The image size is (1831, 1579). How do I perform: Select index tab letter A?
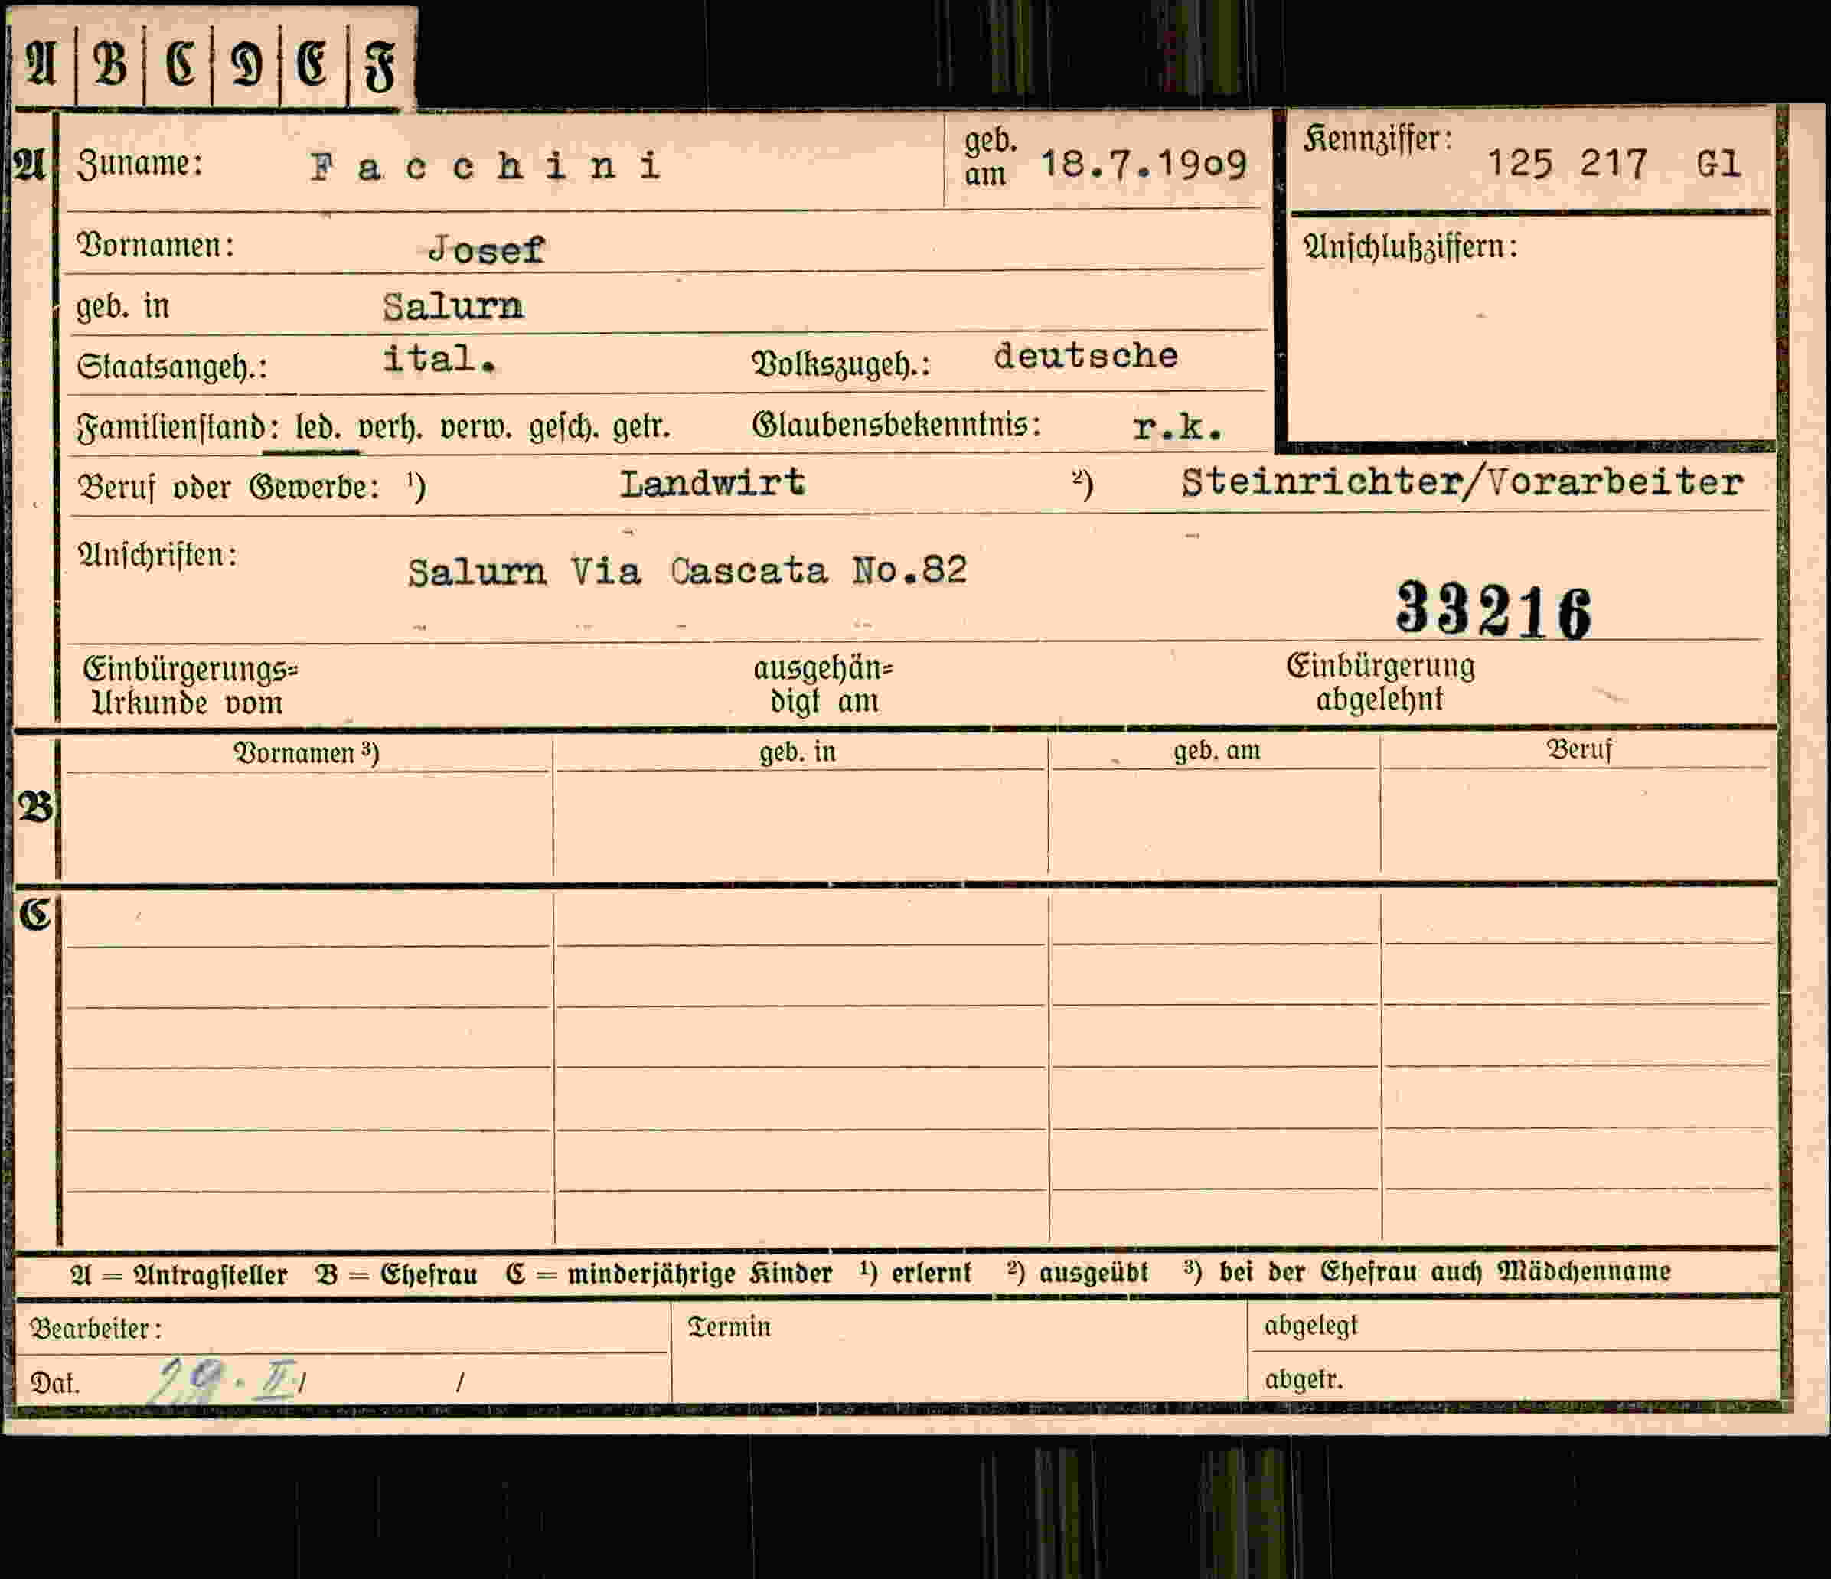point(41,65)
